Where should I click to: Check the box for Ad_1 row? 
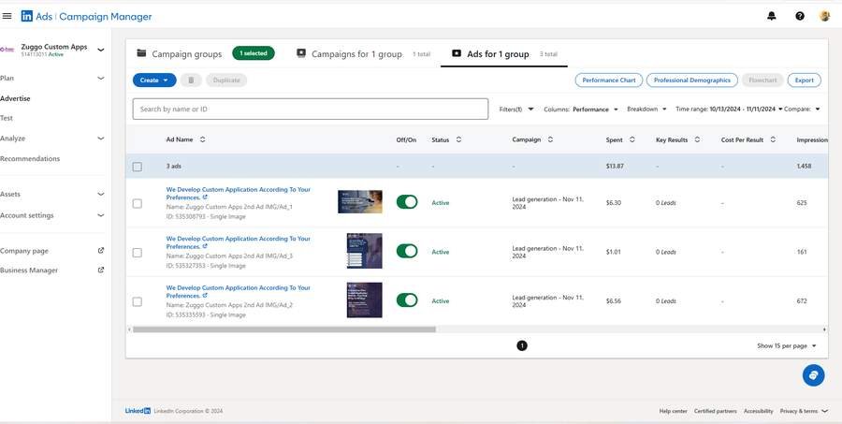[138, 203]
